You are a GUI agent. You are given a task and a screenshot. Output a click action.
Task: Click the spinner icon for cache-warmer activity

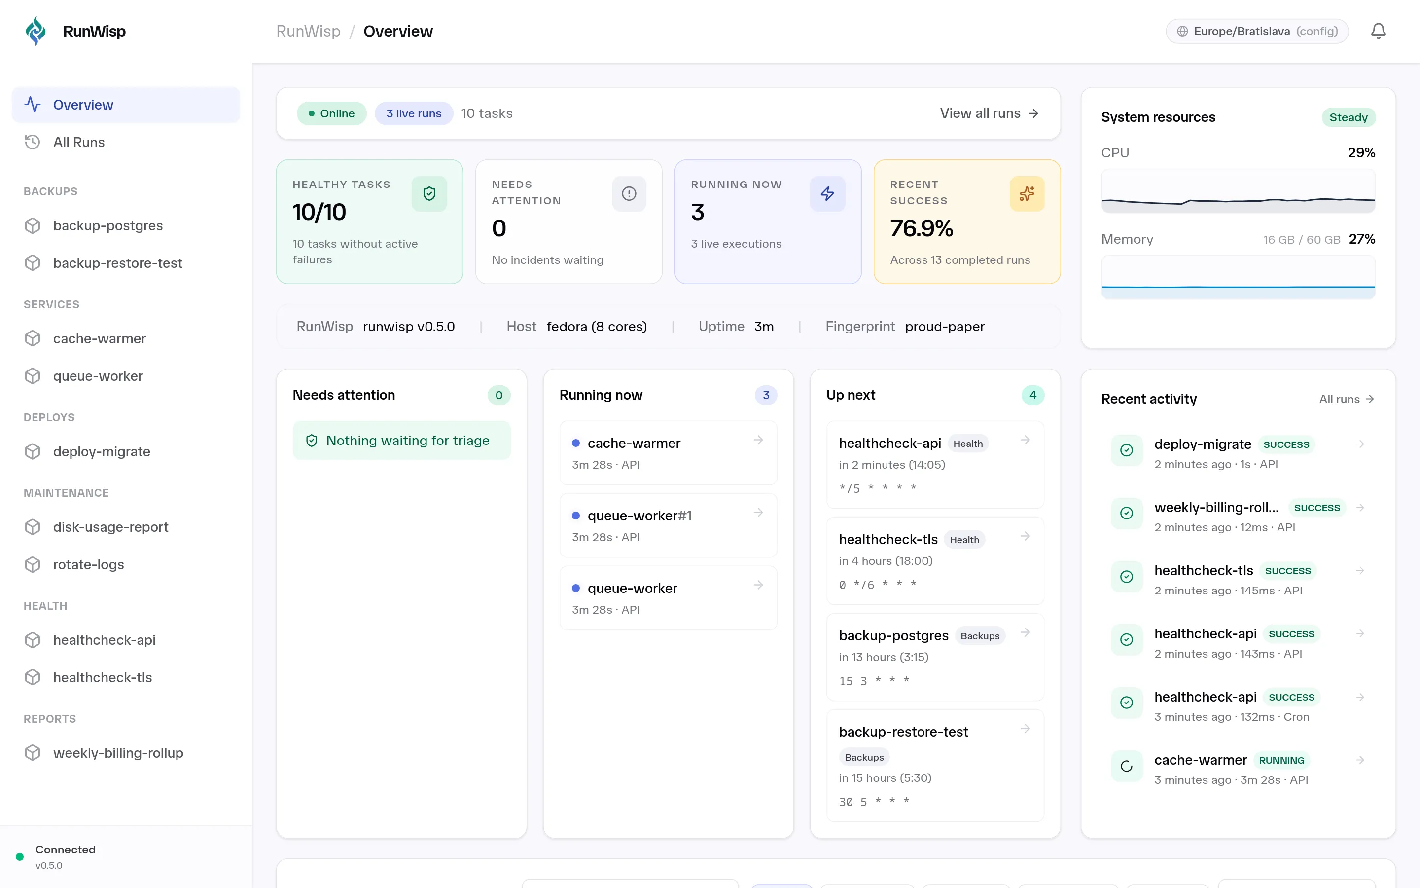coord(1127,766)
